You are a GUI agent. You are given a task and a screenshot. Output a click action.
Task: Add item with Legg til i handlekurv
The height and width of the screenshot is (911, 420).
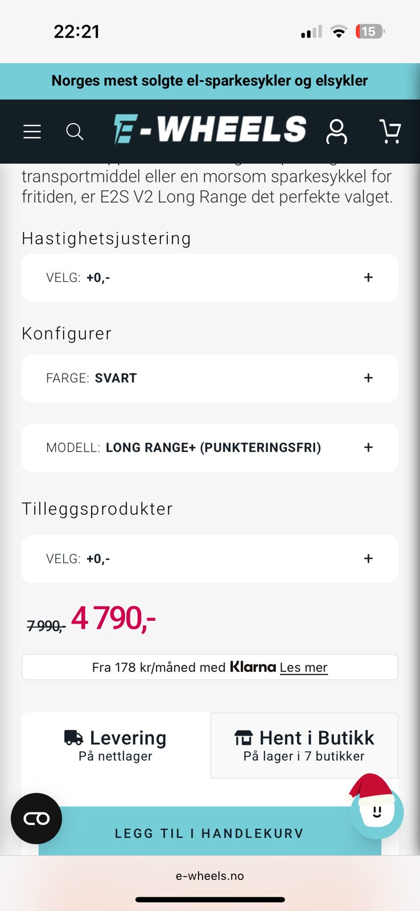pos(210,831)
